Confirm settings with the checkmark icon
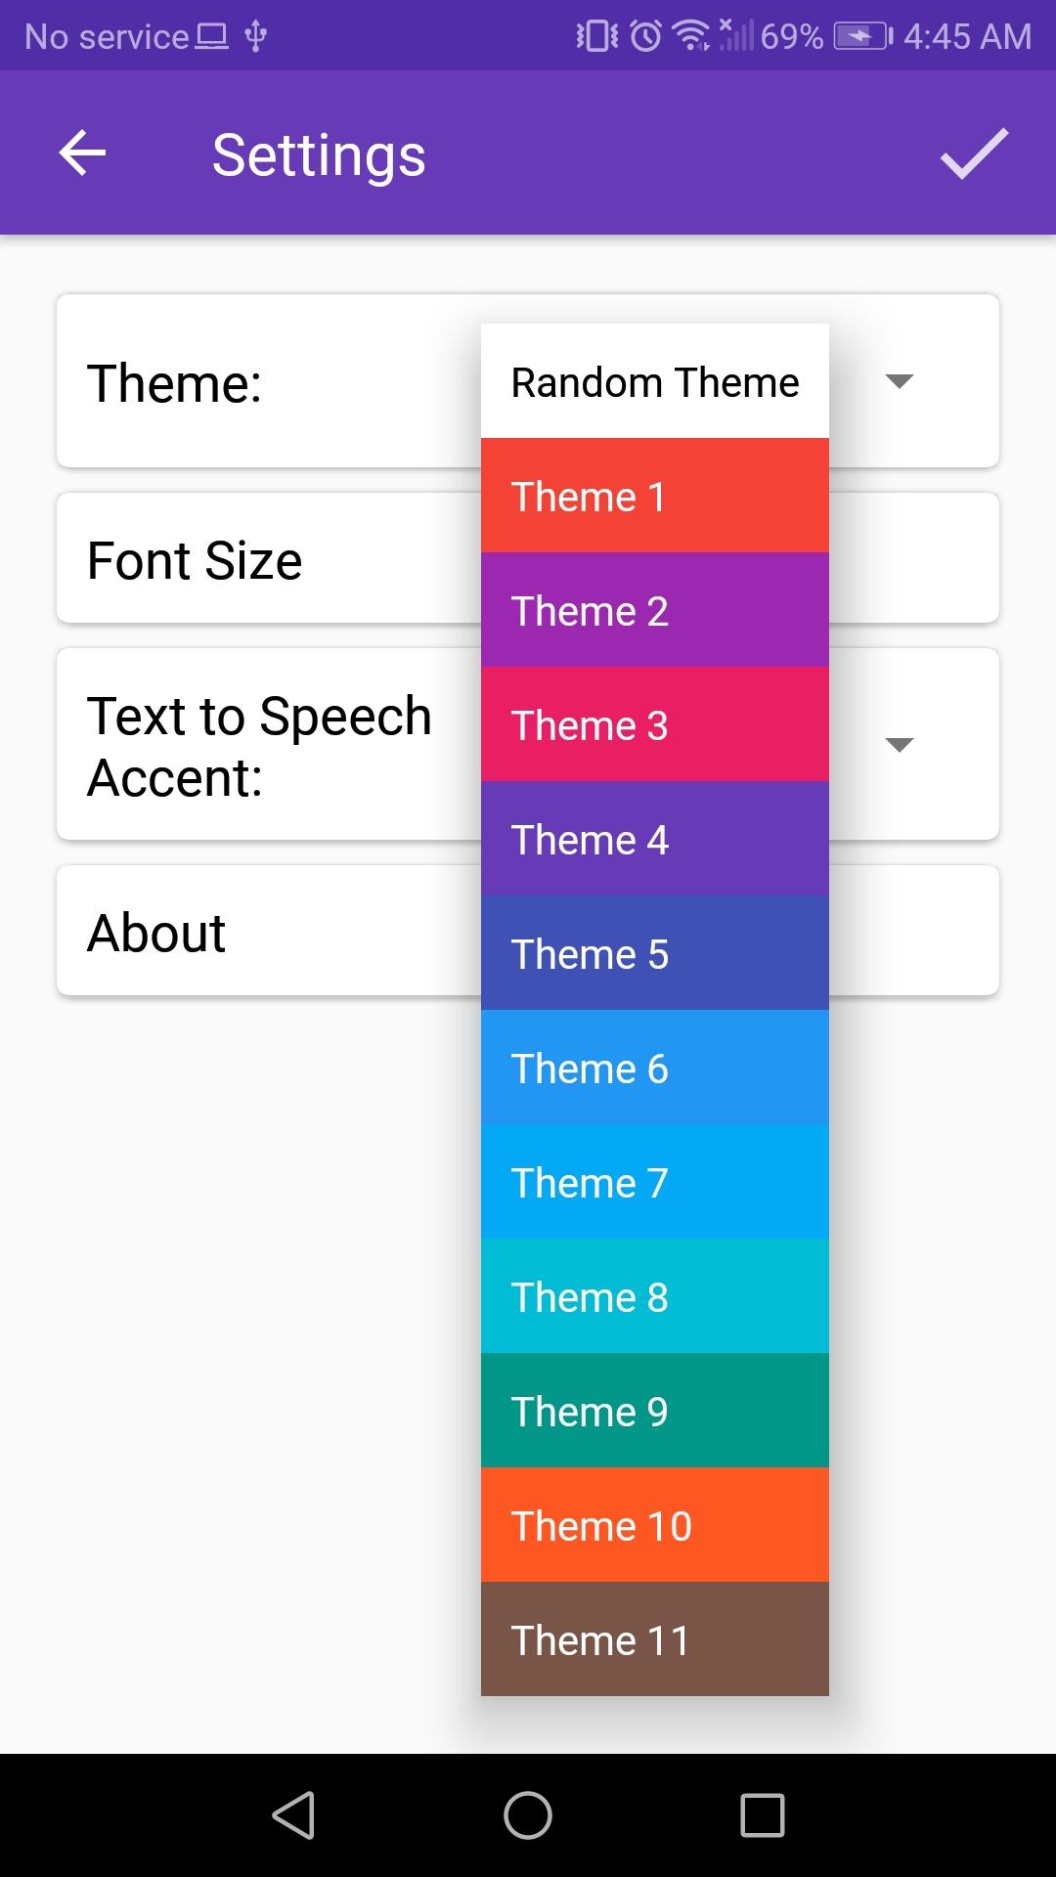The image size is (1056, 1877). click(974, 153)
